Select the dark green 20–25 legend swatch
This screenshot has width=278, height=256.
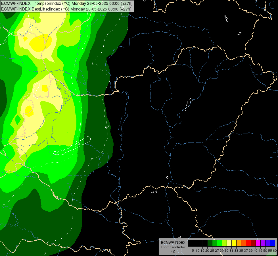(210, 243)
